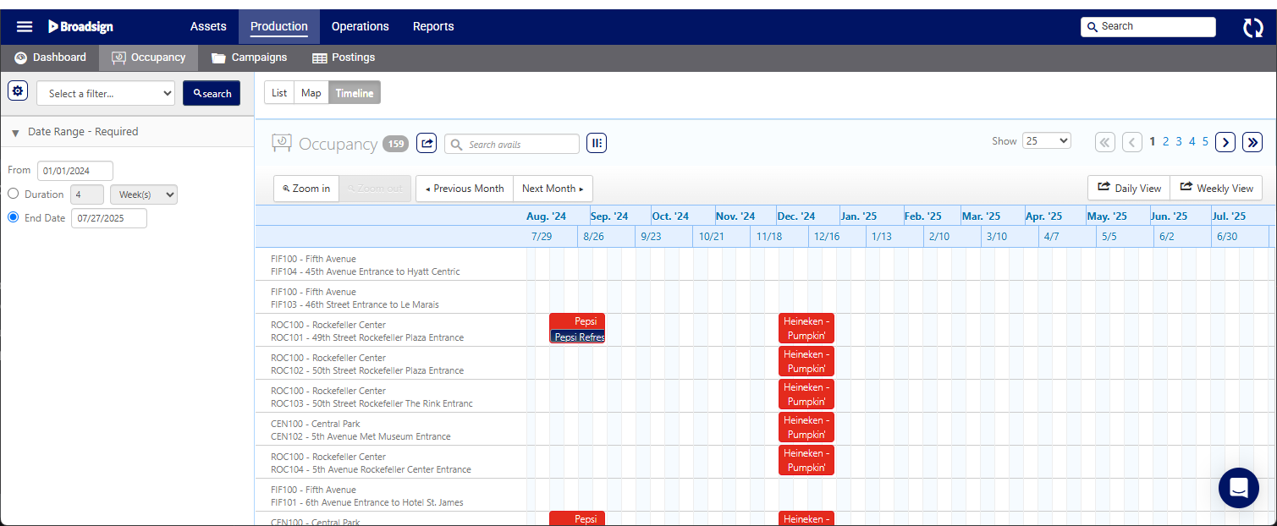Open the chat support bubble
The image size is (1277, 526).
coord(1239,488)
